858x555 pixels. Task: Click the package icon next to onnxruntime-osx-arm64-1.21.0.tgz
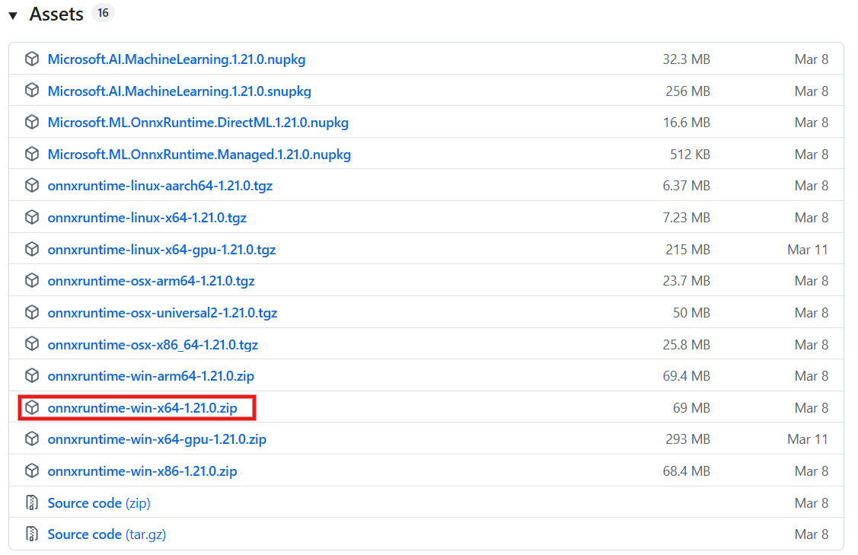[31, 280]
